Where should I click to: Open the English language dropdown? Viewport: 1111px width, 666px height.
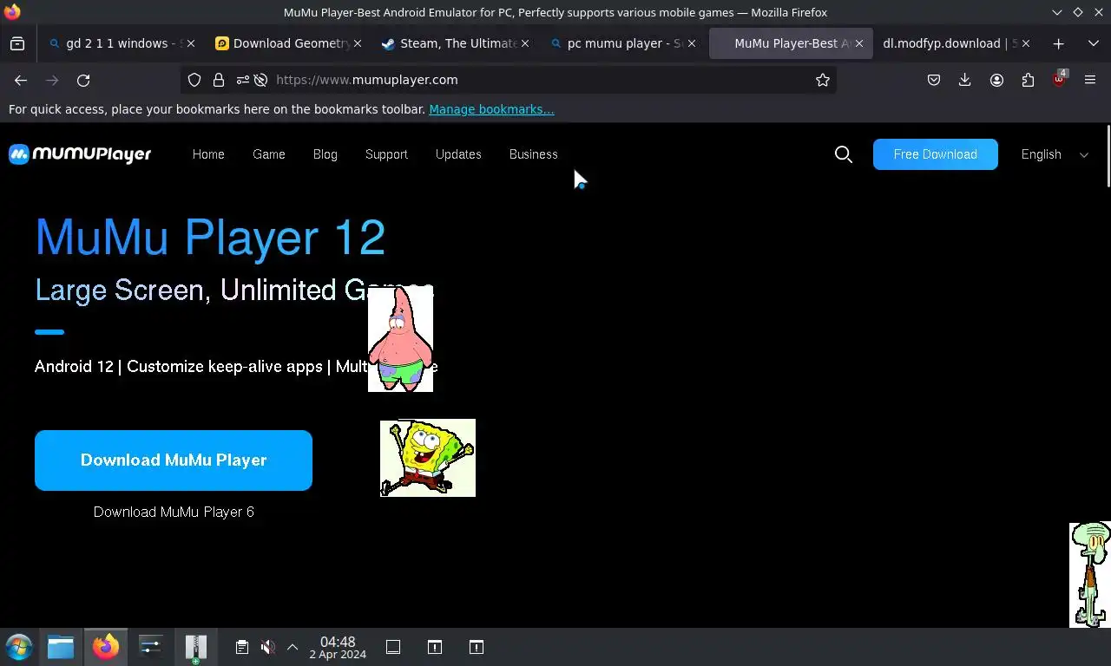(x=1055, y=154)
